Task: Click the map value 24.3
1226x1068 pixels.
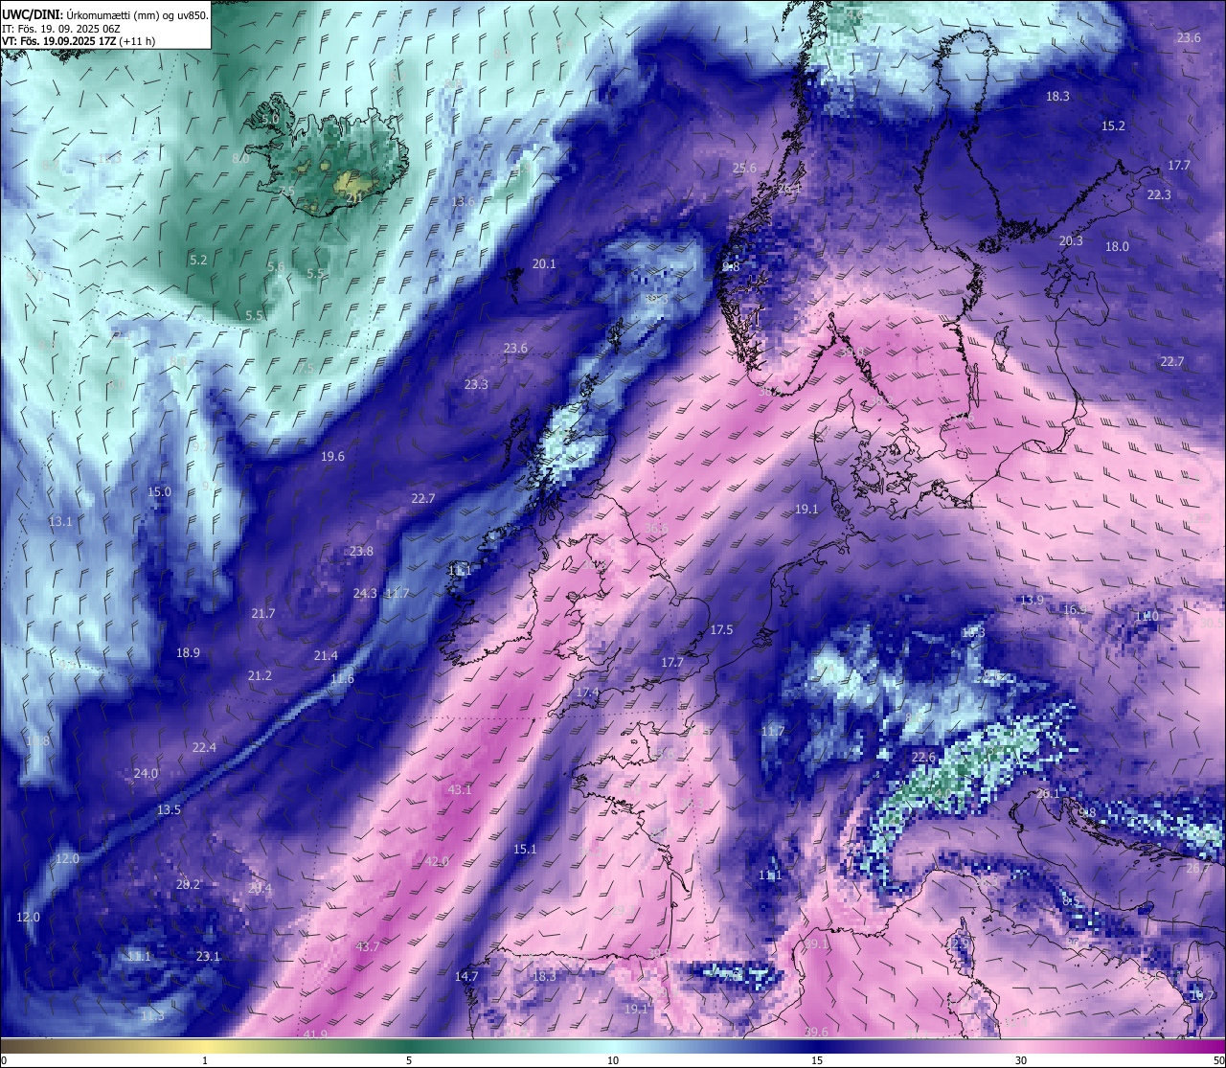Action: pos(365,594)
